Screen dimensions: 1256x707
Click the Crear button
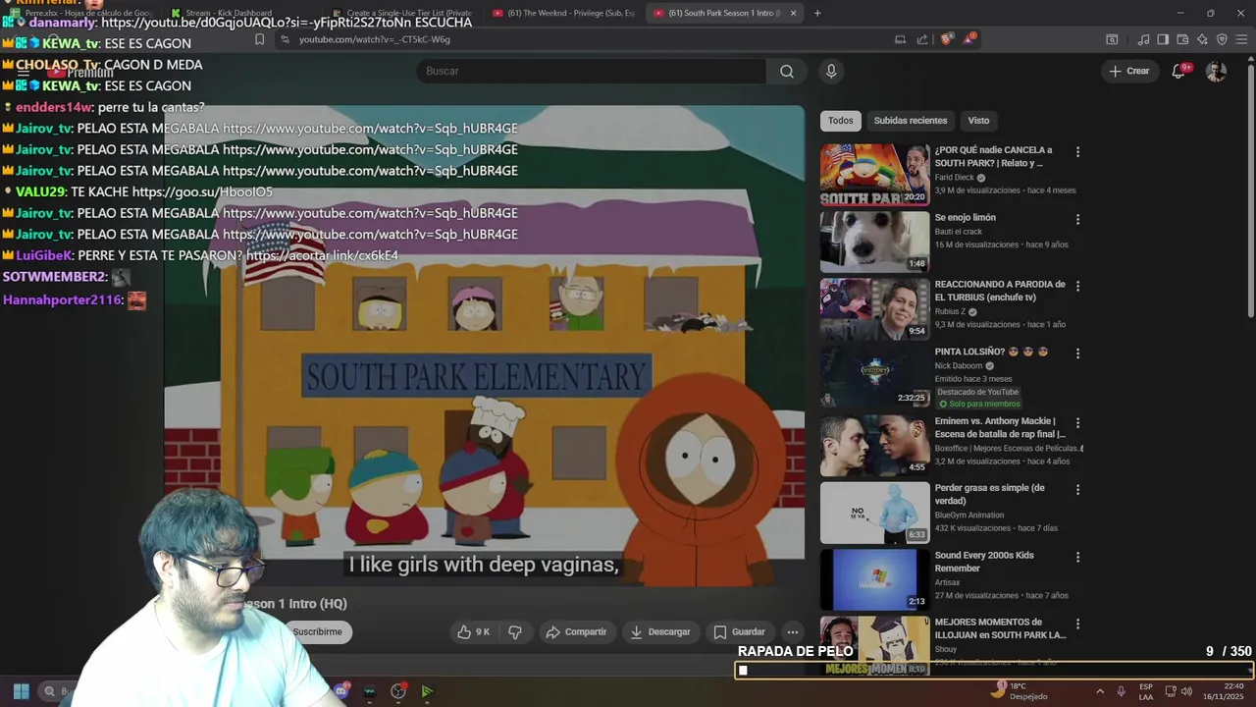(1128, 71)
